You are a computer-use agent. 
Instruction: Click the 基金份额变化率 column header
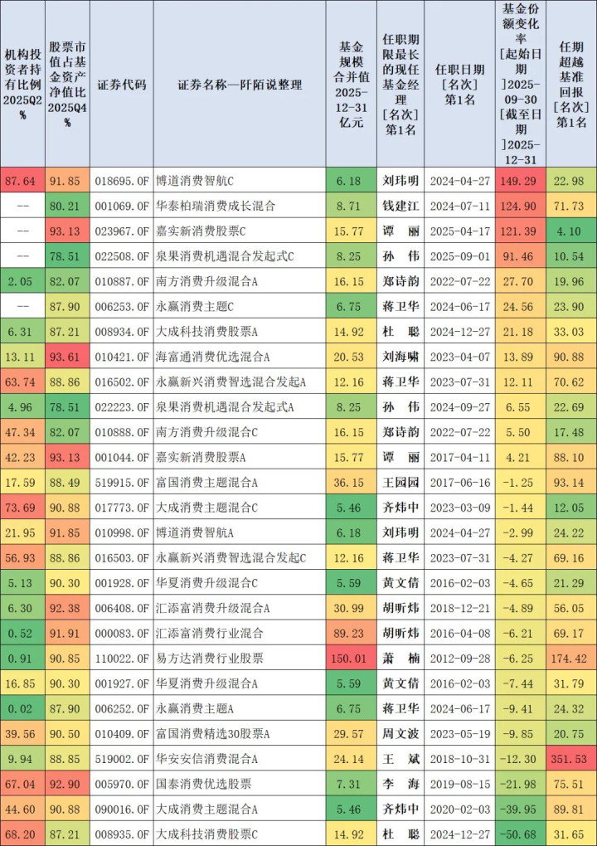(521, 84)
